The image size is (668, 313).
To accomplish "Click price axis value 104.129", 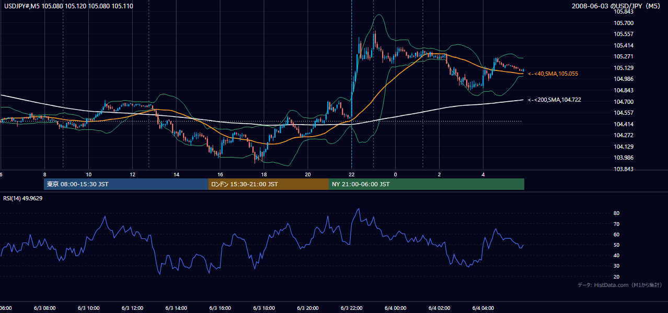I will click(x=623, y=147).
